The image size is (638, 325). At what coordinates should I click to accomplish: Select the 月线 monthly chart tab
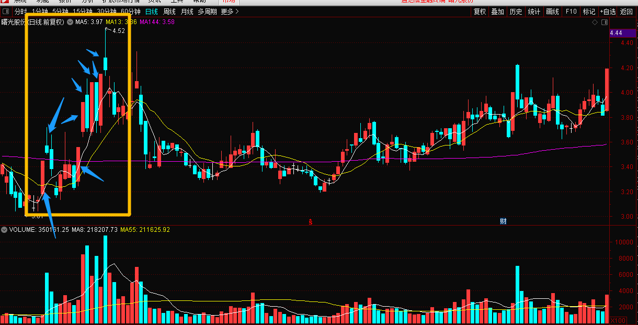tap(187, 12)
